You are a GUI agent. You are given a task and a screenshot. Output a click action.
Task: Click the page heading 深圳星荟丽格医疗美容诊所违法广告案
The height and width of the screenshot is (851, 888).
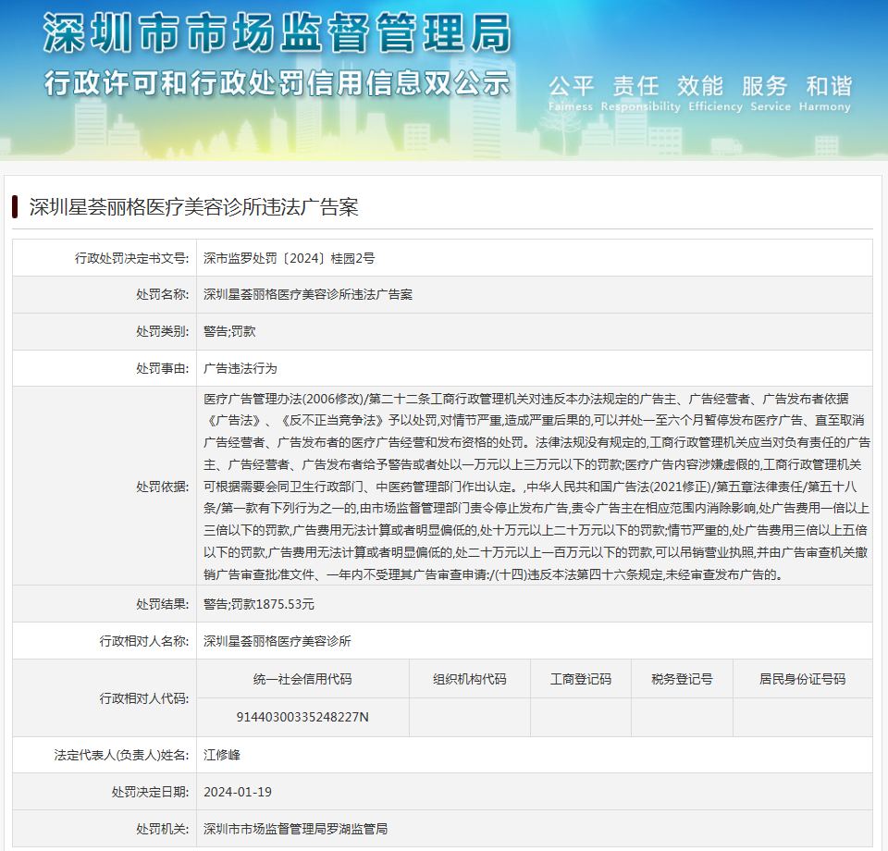point(193,207)
